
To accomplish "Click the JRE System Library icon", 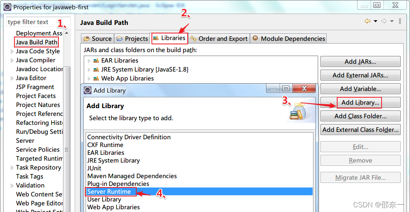I will (96, 70).
